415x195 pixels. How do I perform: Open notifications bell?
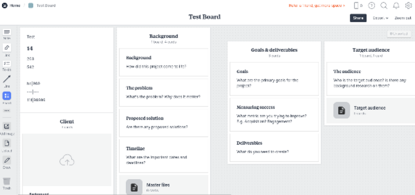[x=396, y=5]
